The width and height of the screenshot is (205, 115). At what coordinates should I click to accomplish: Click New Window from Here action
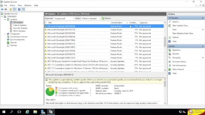click(183, 33)
